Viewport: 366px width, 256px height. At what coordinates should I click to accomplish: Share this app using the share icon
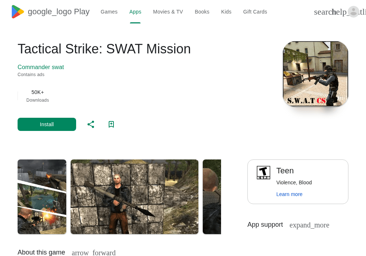(91, 124)
